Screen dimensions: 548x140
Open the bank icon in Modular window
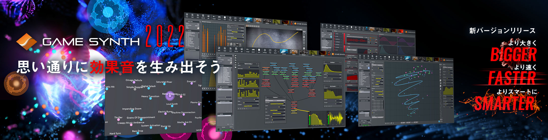click(x=259, y=50)
